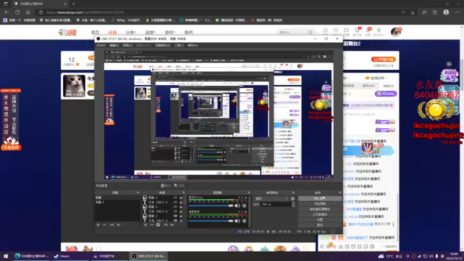Click 工作室模式 studio mode button

tap(320, 215)
